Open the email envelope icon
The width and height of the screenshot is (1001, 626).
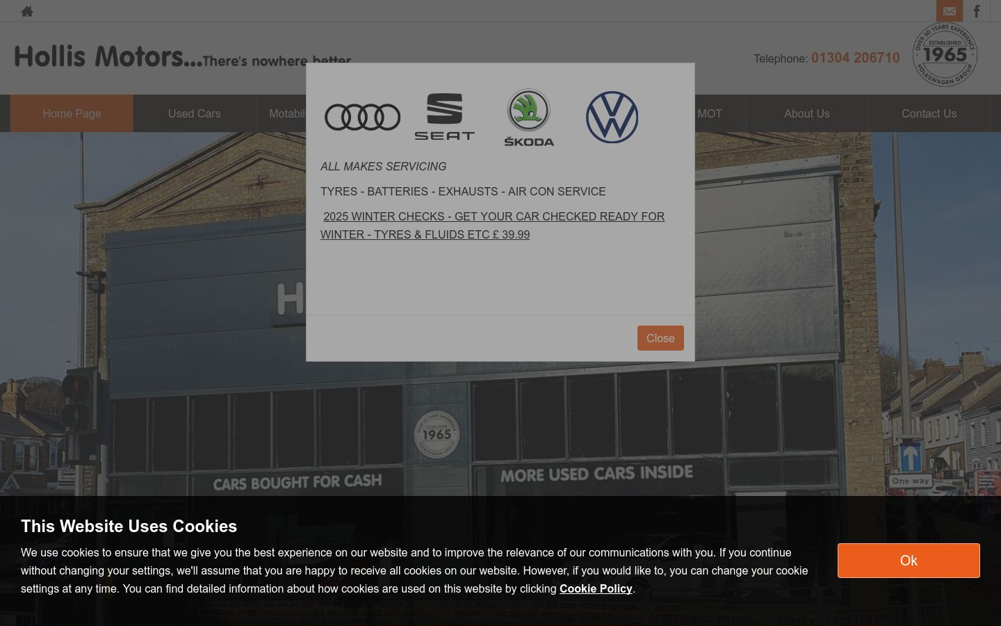(949, 11)
